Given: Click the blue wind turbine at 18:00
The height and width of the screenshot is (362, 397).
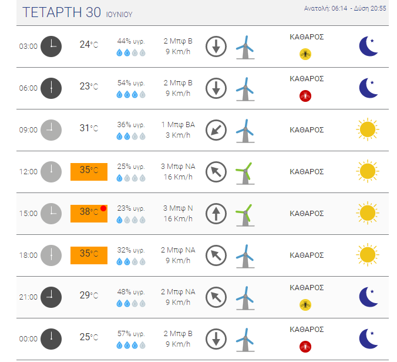Looking at the screenshot, I should point(245,256).
